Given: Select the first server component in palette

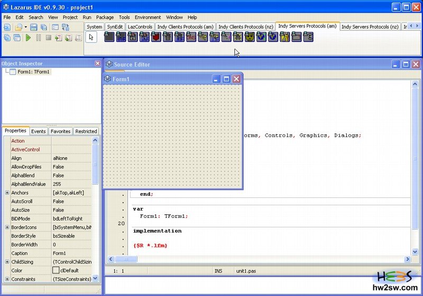Looking at the screenshot, I should click(109, 37).
